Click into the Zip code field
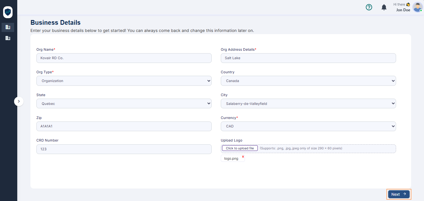 point(124,126)
